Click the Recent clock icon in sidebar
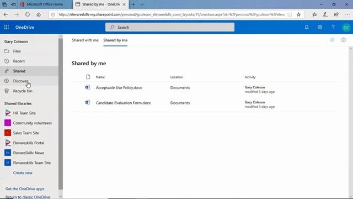 click(7, 61)
